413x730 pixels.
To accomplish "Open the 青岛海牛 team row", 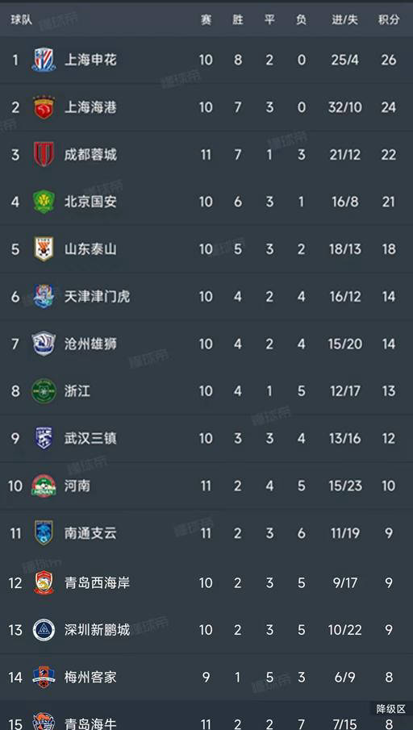I will coord(206,716).
